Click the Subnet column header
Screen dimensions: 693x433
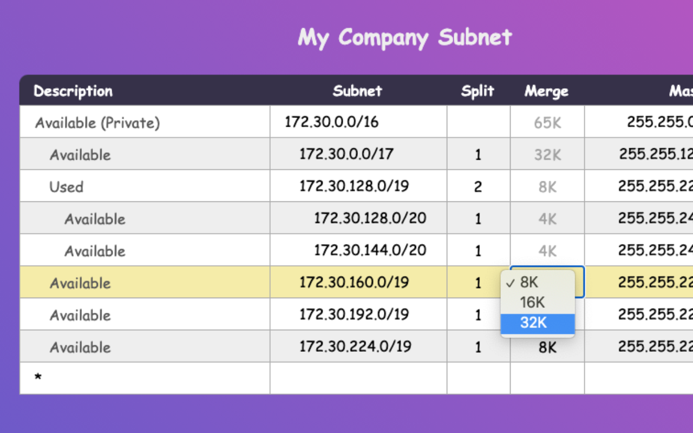[x=357, y=90]
